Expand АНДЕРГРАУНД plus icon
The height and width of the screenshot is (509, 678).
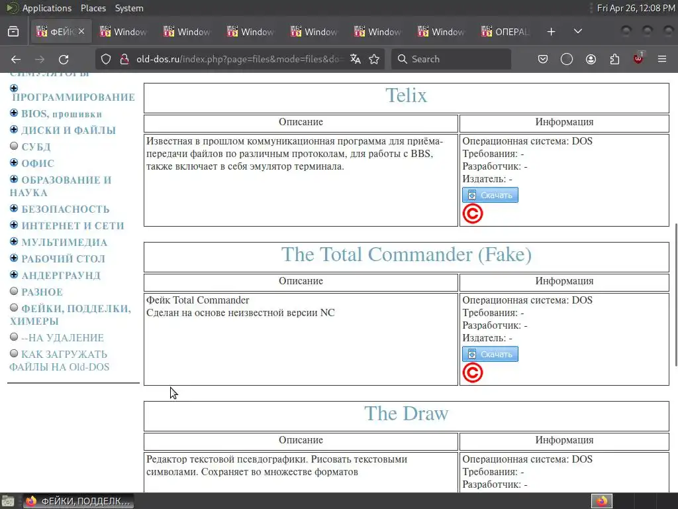tap(14, 274)
